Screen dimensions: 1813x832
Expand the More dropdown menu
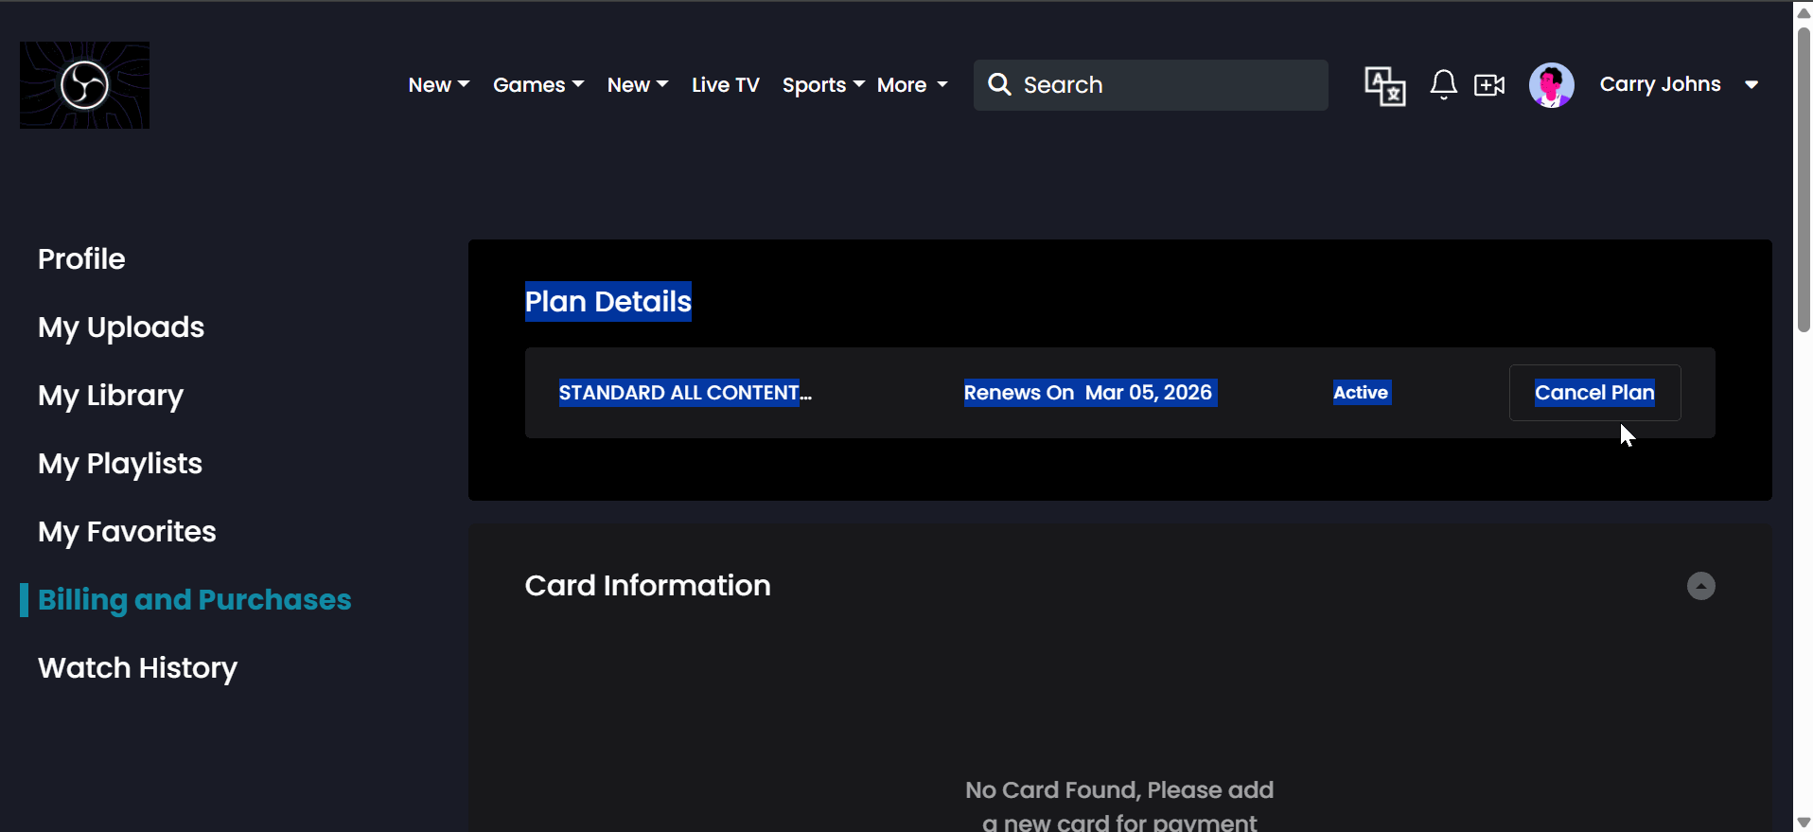[x=911, y=85]
